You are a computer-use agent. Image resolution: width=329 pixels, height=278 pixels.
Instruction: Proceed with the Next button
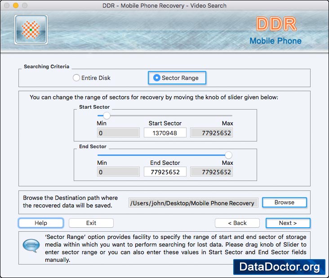click(288, 223)
